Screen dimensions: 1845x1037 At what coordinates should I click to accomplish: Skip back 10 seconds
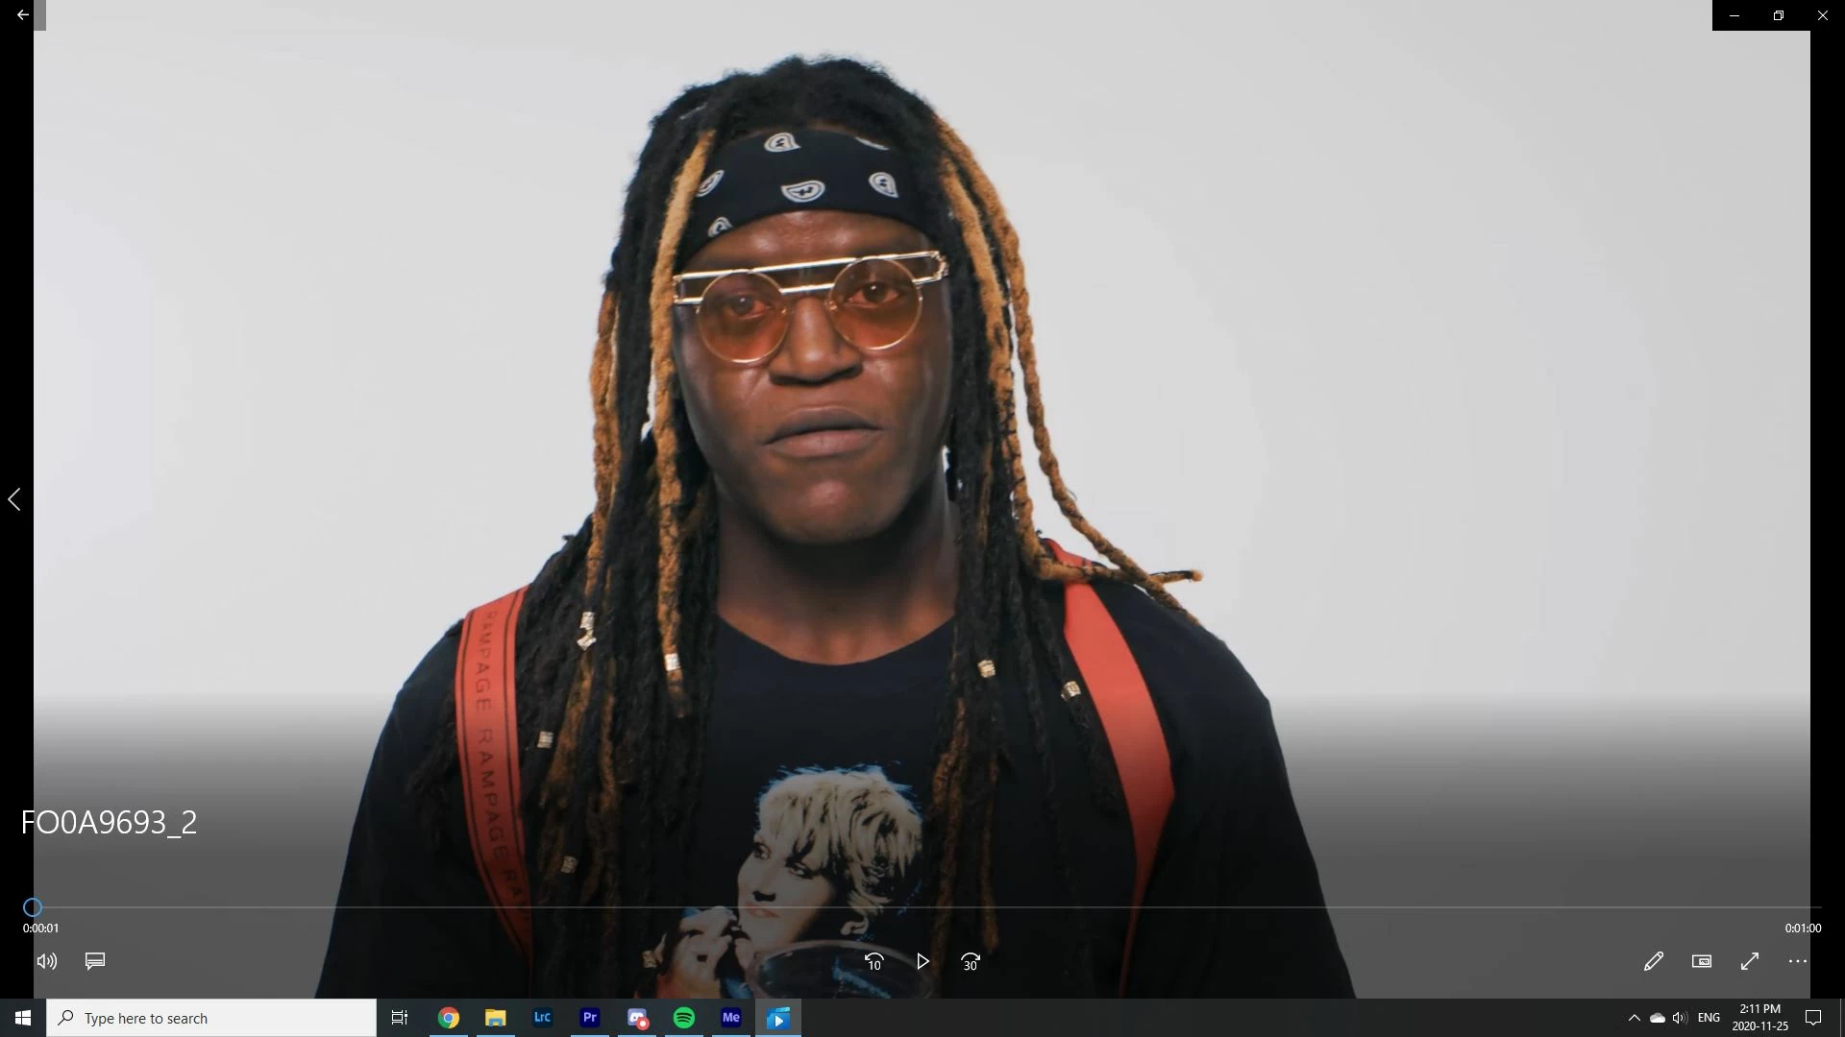pos(873,961)
